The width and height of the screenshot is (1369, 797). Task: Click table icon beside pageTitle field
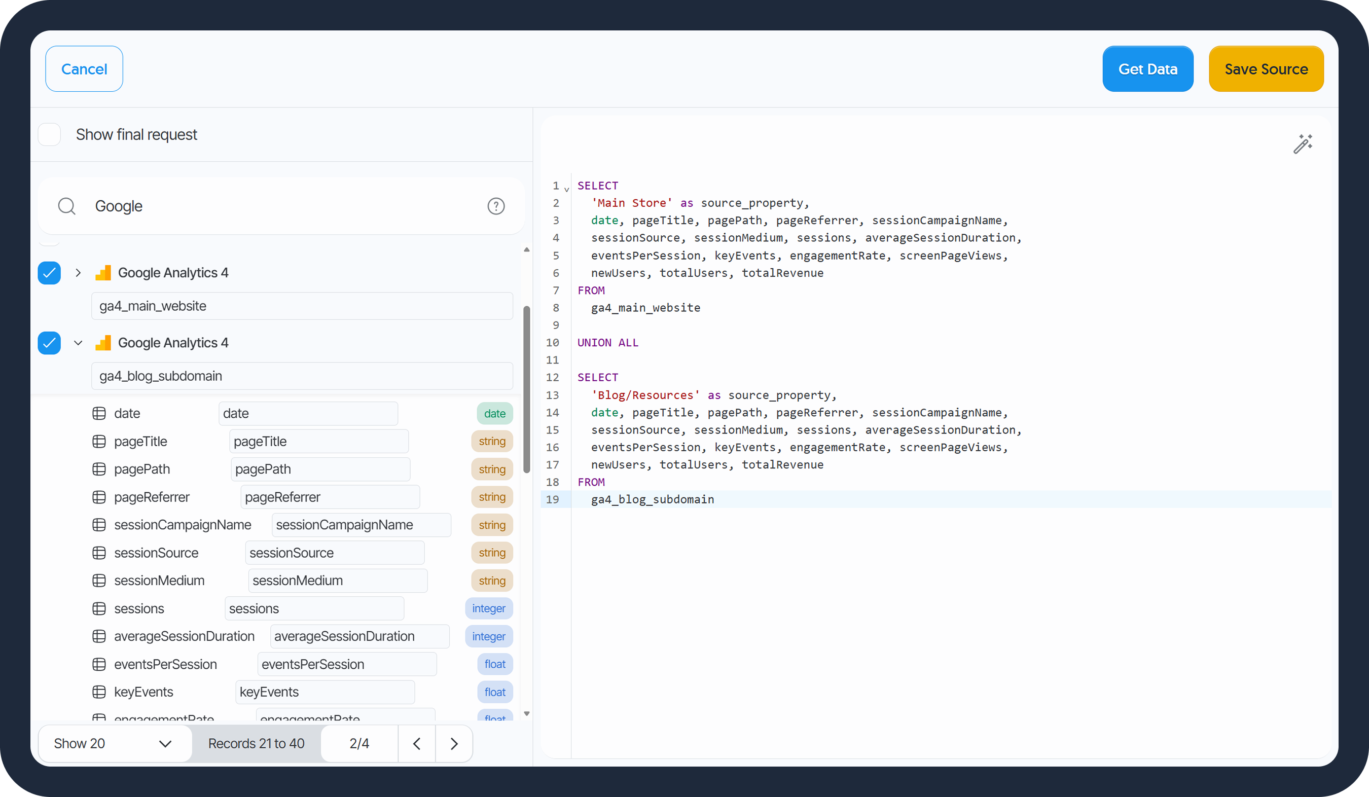click(x=99, y=441)
